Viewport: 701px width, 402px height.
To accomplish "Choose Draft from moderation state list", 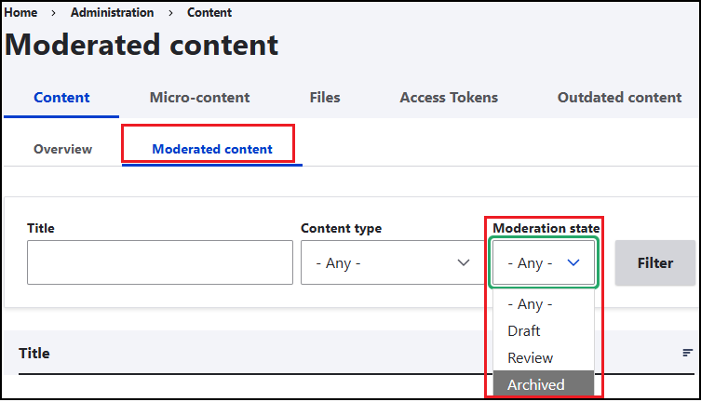I will pyautogui.click(x=544, y=331).
